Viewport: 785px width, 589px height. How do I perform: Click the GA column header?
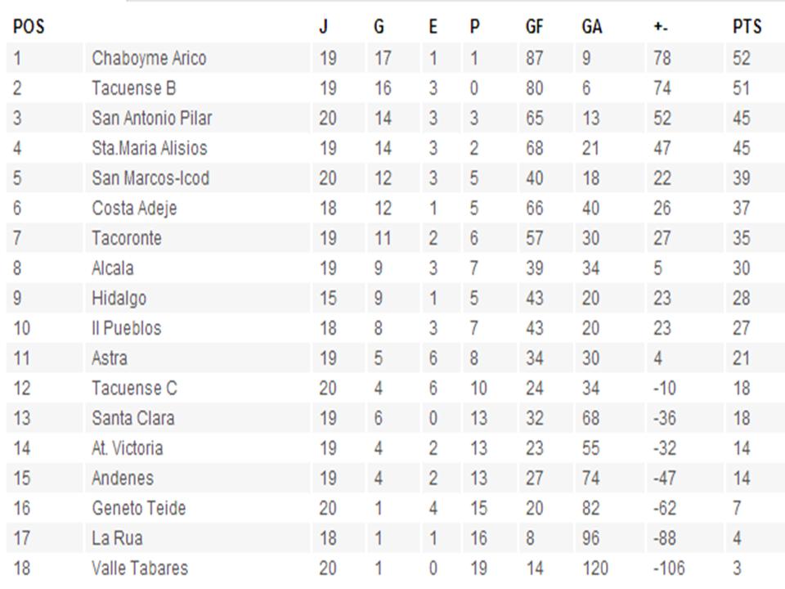592,26
